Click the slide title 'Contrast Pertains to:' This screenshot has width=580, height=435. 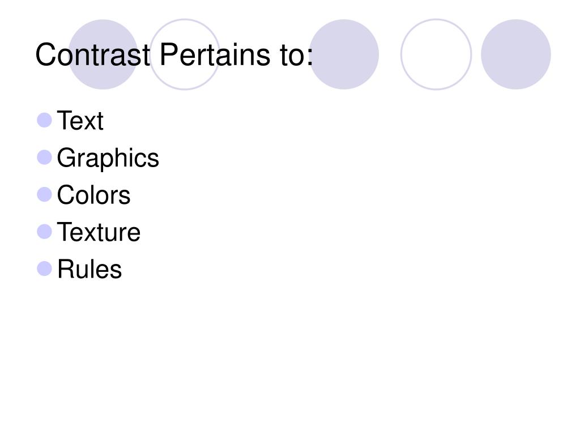click(x=174, y=55)
